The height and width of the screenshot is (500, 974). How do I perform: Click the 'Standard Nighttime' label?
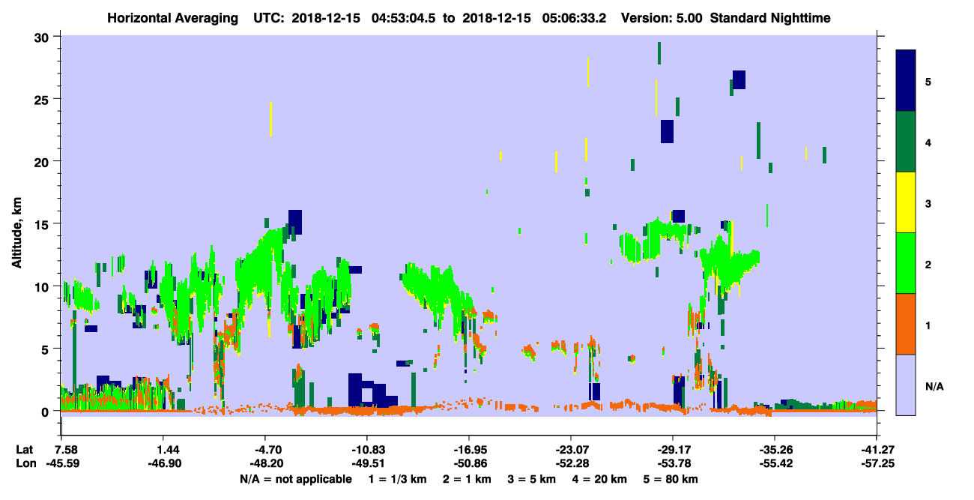tap(769, 18)
